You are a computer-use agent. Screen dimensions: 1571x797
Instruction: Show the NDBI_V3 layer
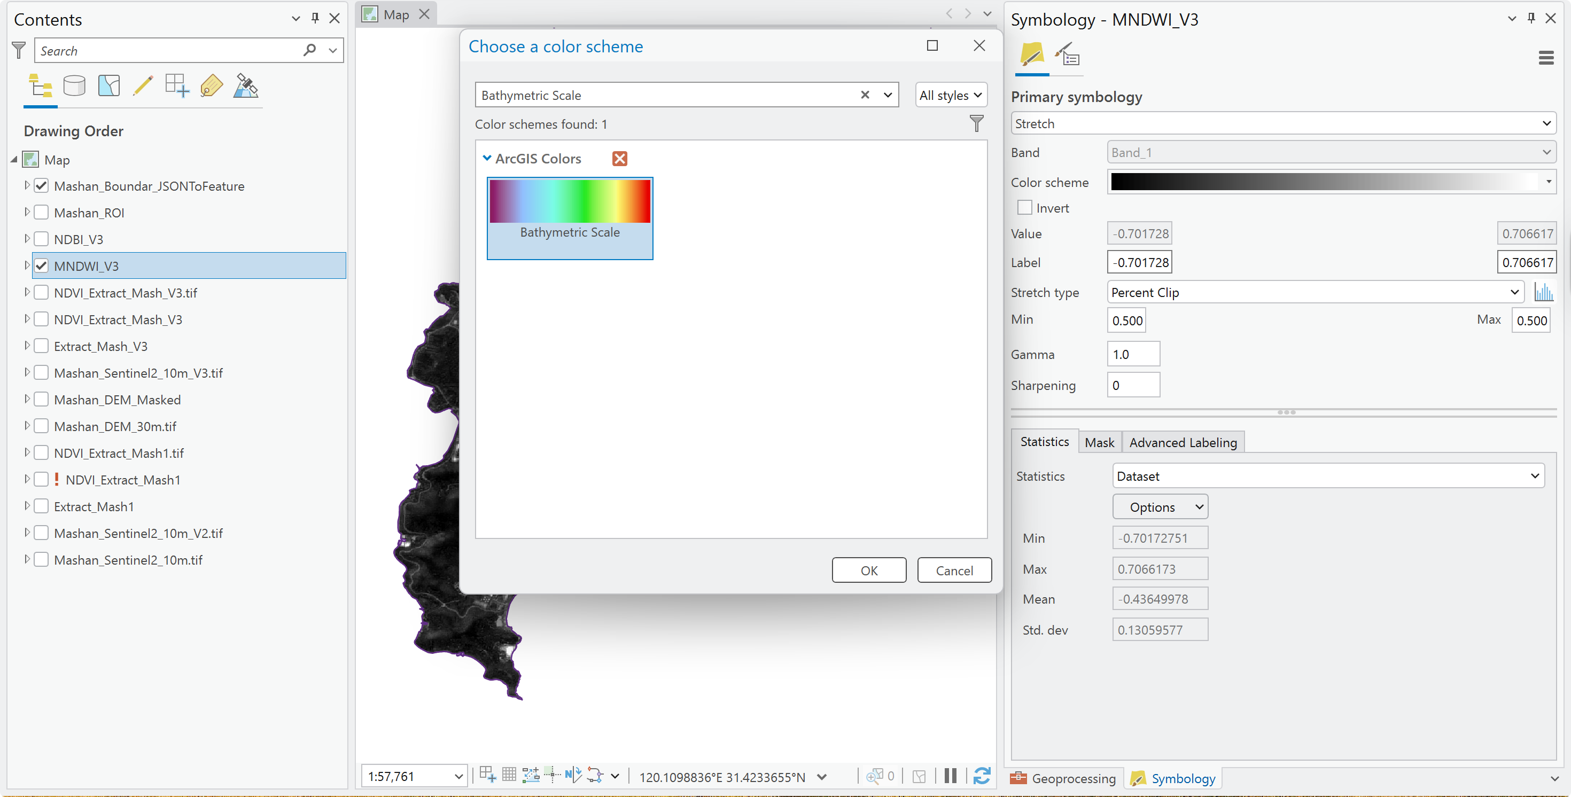(42, 239)
